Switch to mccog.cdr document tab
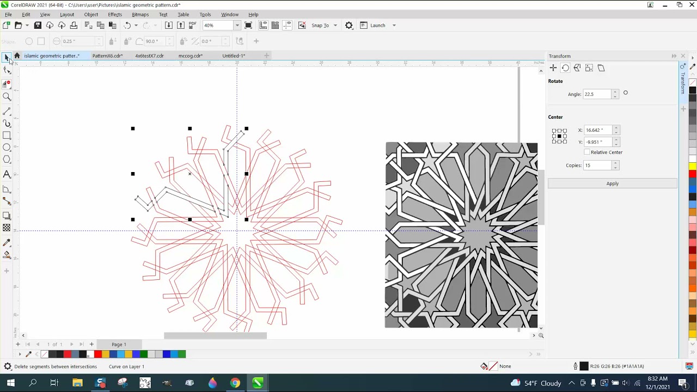The image size is (697, 392). coord(191,56)
